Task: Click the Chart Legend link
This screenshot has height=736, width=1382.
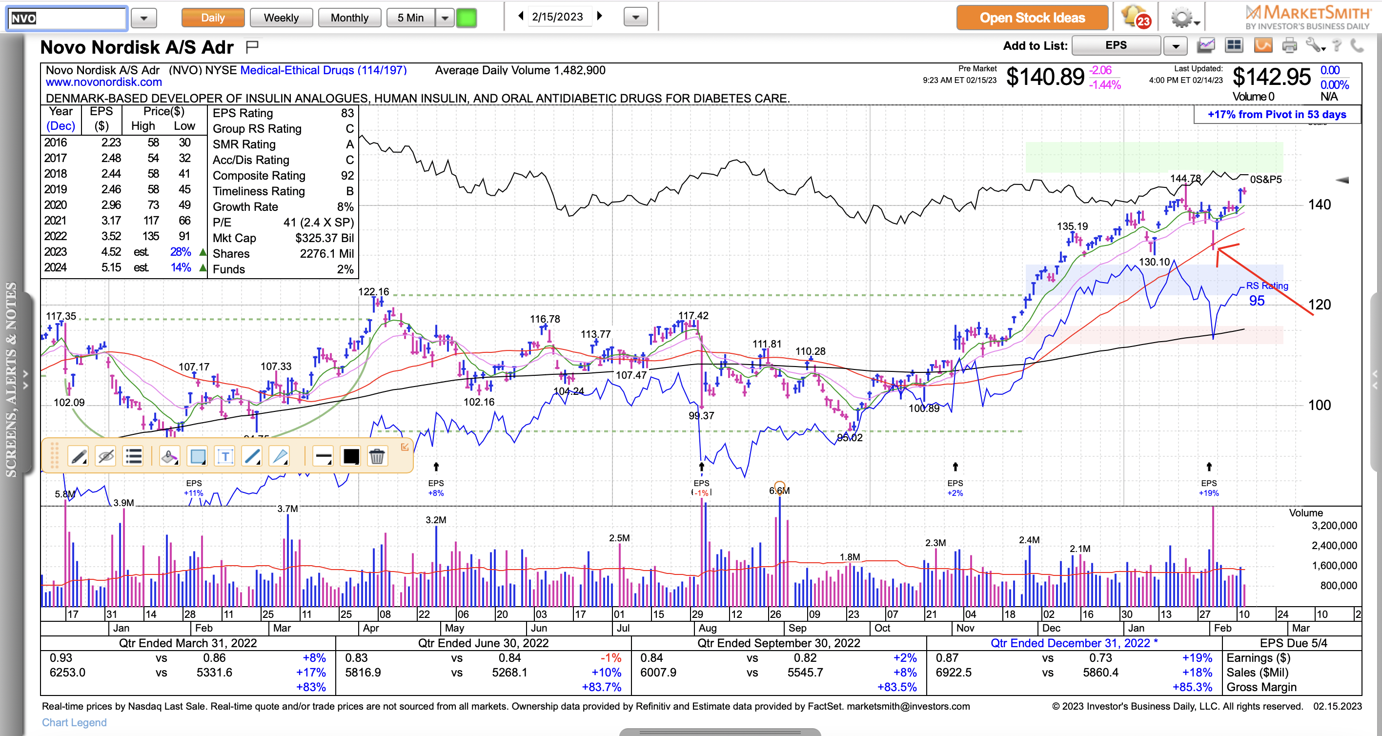Action: tap(74, 722)
